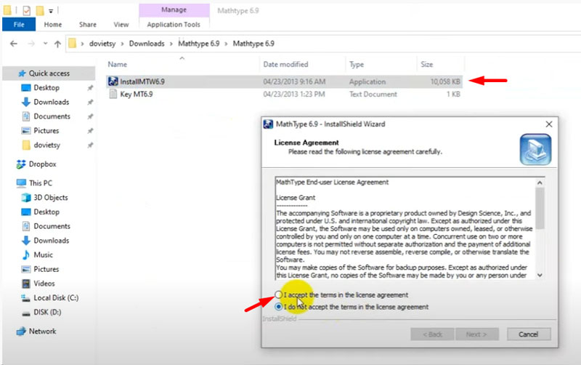Expand chevron after dovietsy in address bar
This screenshot has height=365, width=581.
[x=122, y=44]
